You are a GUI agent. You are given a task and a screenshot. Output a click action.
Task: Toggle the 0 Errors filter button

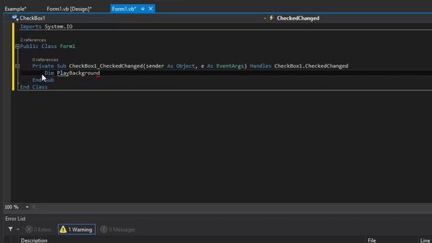tap(38, 230)
